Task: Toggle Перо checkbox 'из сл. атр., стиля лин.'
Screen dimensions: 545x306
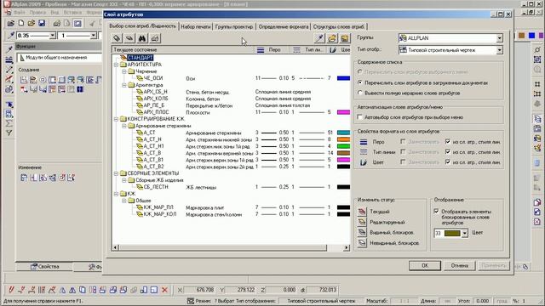Action: click(x=448, y=142)
